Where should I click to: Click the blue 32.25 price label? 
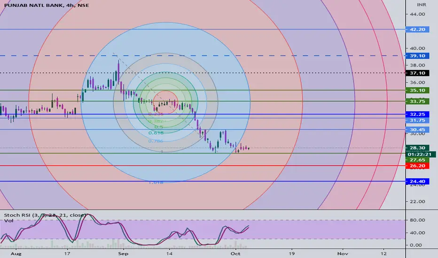coord(417,114)
